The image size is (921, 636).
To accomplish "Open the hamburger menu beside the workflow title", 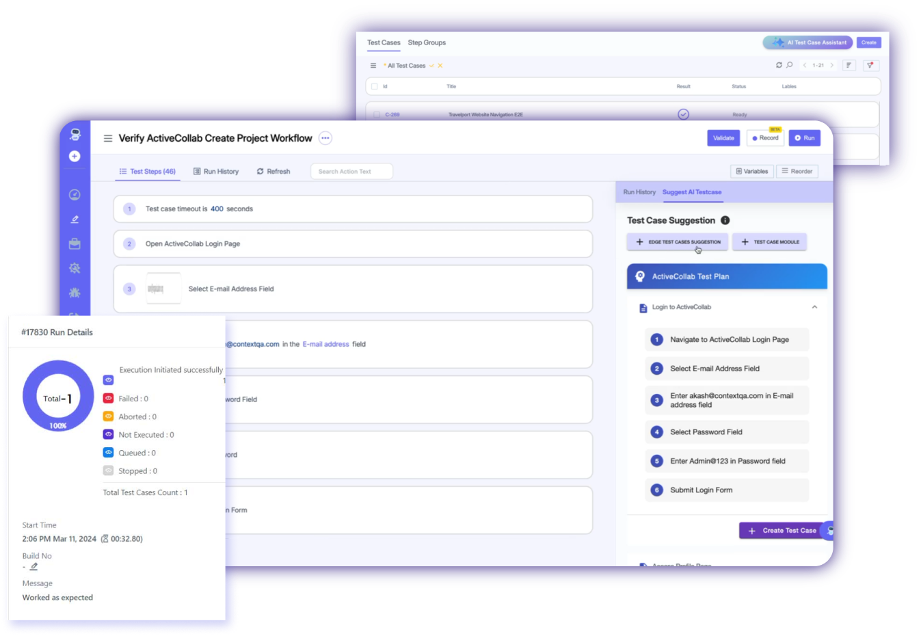I will click(108, 138).
